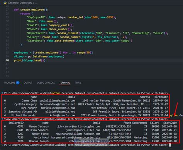Place cursor on print(df_emp.head()) line
This screenshot has height=150, width=183.
[30, 60]
